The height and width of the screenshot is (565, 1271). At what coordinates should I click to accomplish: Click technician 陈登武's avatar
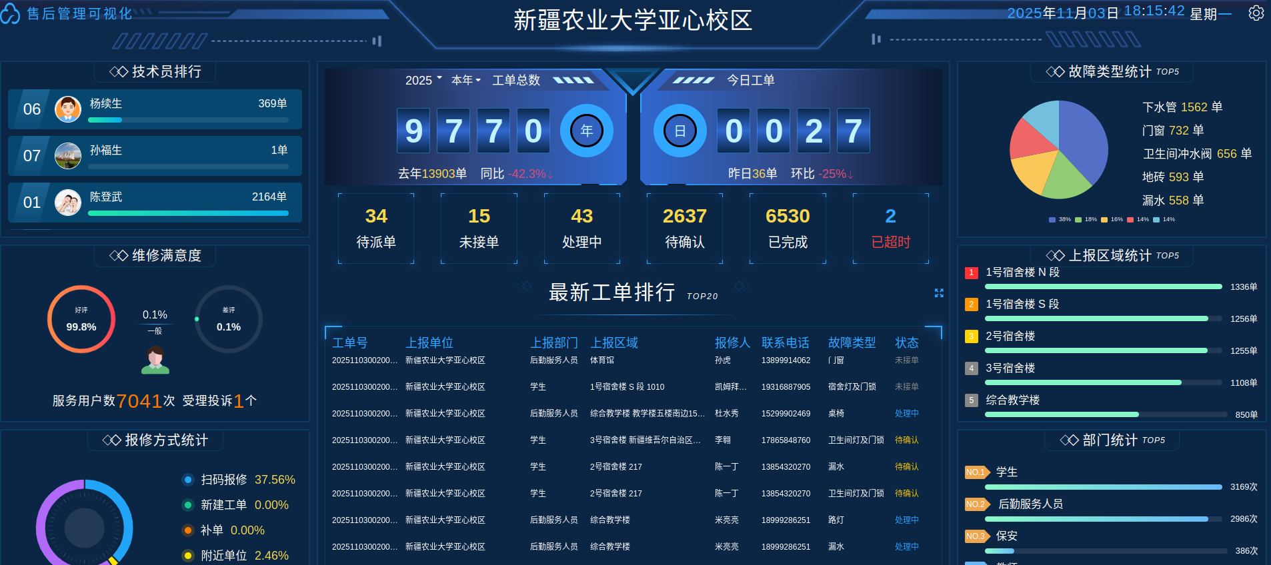[x=68, y=203]
